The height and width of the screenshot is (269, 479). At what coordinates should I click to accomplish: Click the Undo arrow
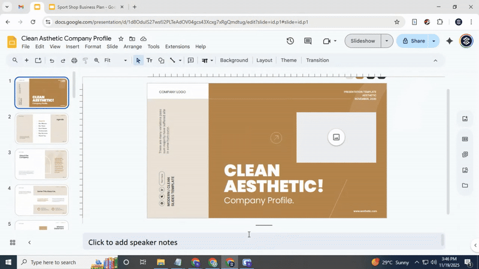(x=51, y=61)
